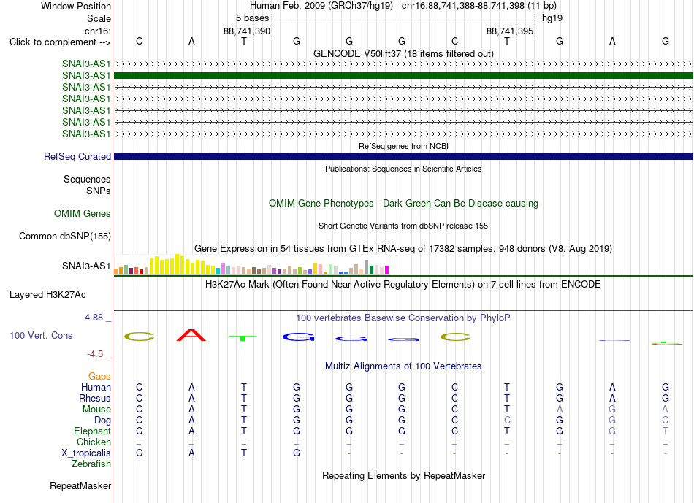This screenshot has width=694, height=503.
Task: Click the Chicken alignment row label
Action: click(x=94, y=442)
